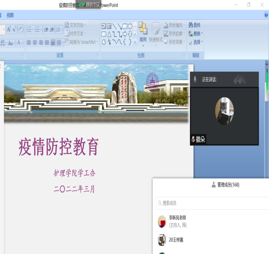Click the microphone icon beside 正在讲话
This screenshot has height=254, width=269.
click(x=195, y=79)
